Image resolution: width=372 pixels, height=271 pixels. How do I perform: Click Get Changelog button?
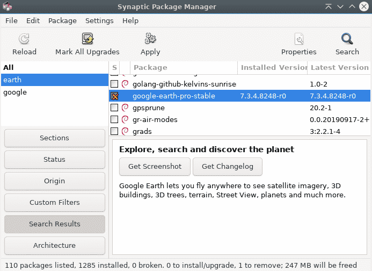tap(228, 167)
